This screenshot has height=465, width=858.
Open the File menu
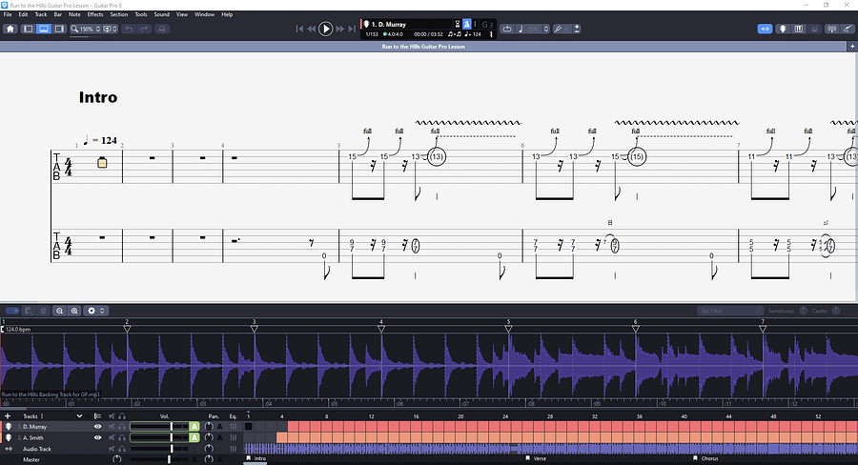[x=8, y=15]
